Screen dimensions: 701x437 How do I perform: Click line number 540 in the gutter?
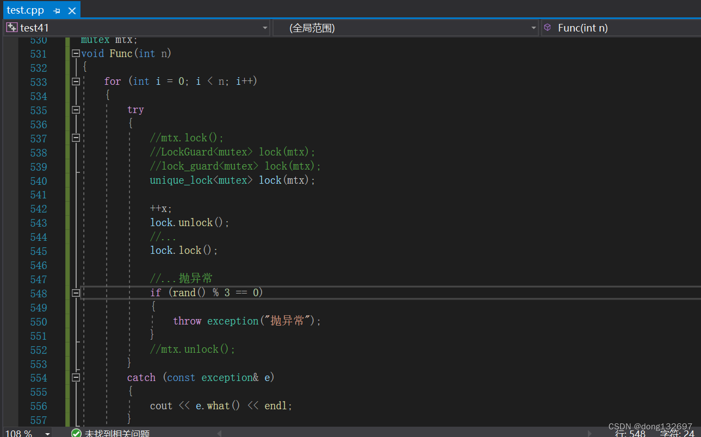pos(39,180)
